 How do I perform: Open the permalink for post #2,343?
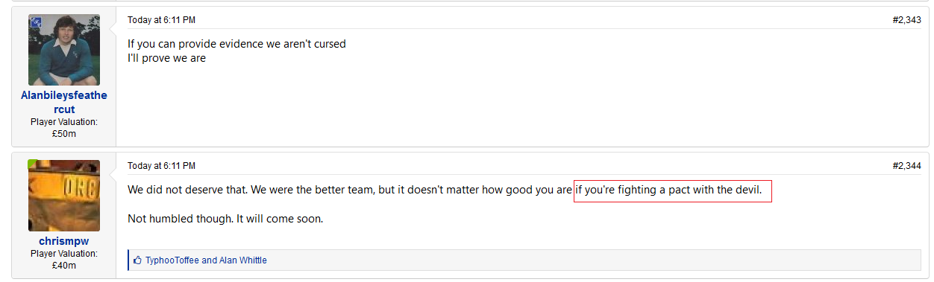(906, 20)
